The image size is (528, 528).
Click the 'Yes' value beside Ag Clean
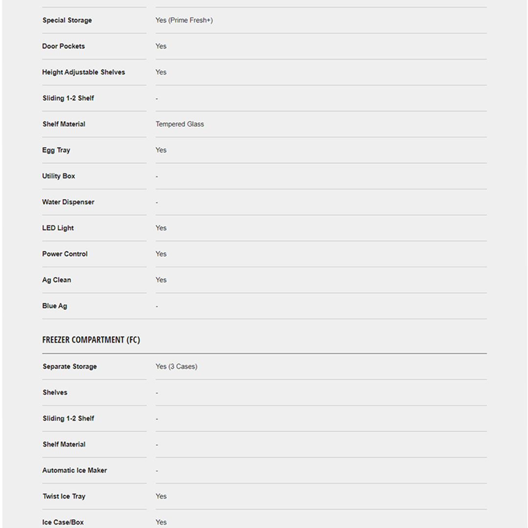click(x=161, y=280)
